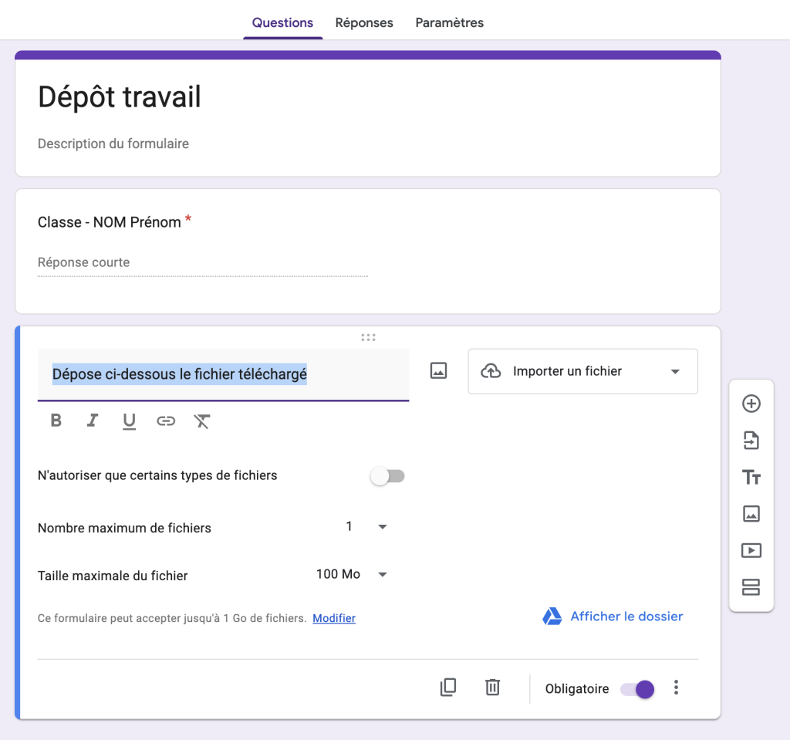Open the Paramètres tab
This screenshot has height=740, width=790.
tap(449, 22)
